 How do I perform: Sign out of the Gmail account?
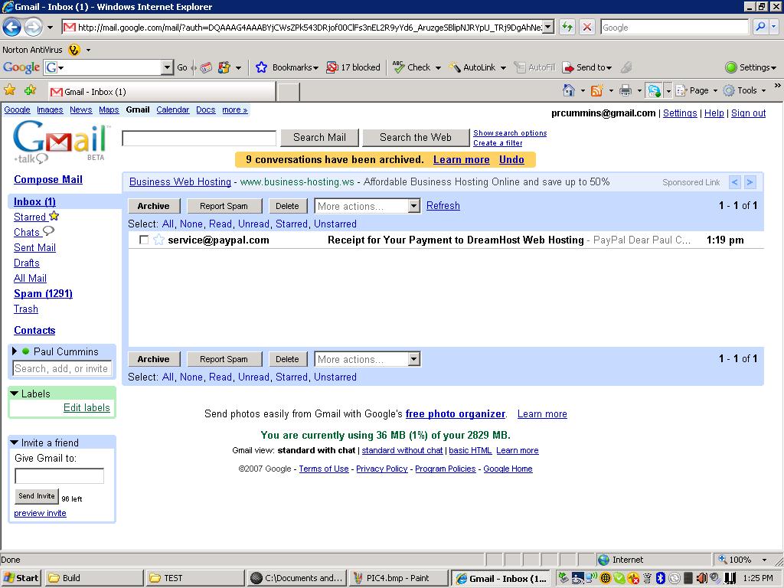pos(748,113)
